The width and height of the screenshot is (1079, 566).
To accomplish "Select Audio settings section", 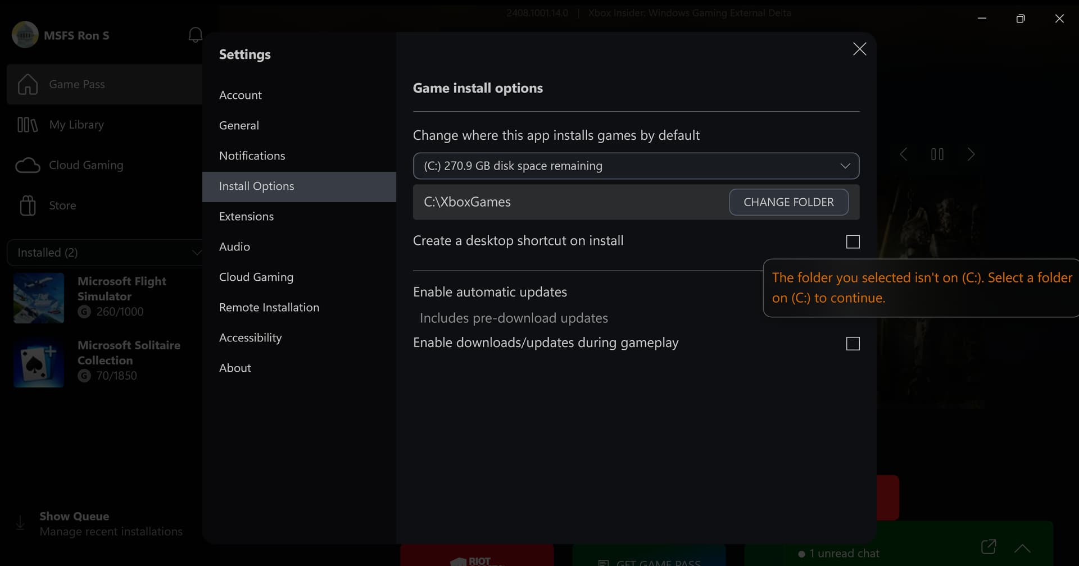I will pyautogui.click(x=299, y=247).
